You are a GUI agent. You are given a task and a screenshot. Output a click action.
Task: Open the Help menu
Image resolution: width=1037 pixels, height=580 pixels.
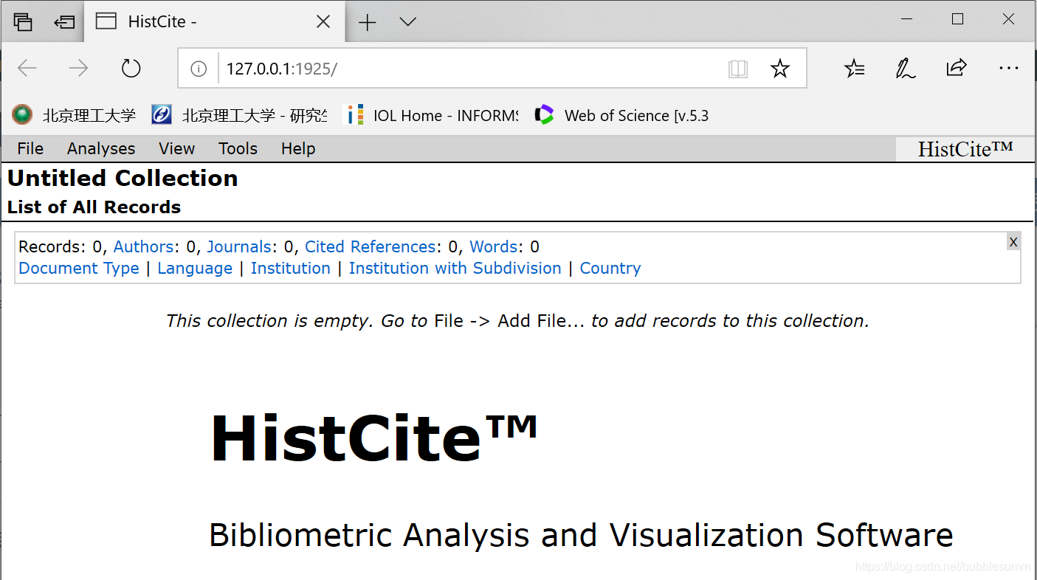[x=298, y=148]
